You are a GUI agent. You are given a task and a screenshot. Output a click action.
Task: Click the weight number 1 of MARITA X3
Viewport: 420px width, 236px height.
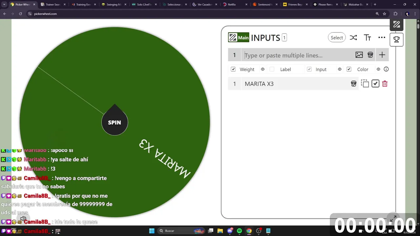click(234, 84)
